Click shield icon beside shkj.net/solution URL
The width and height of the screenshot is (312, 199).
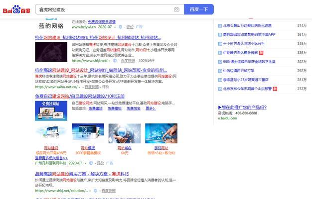[95, 191]
